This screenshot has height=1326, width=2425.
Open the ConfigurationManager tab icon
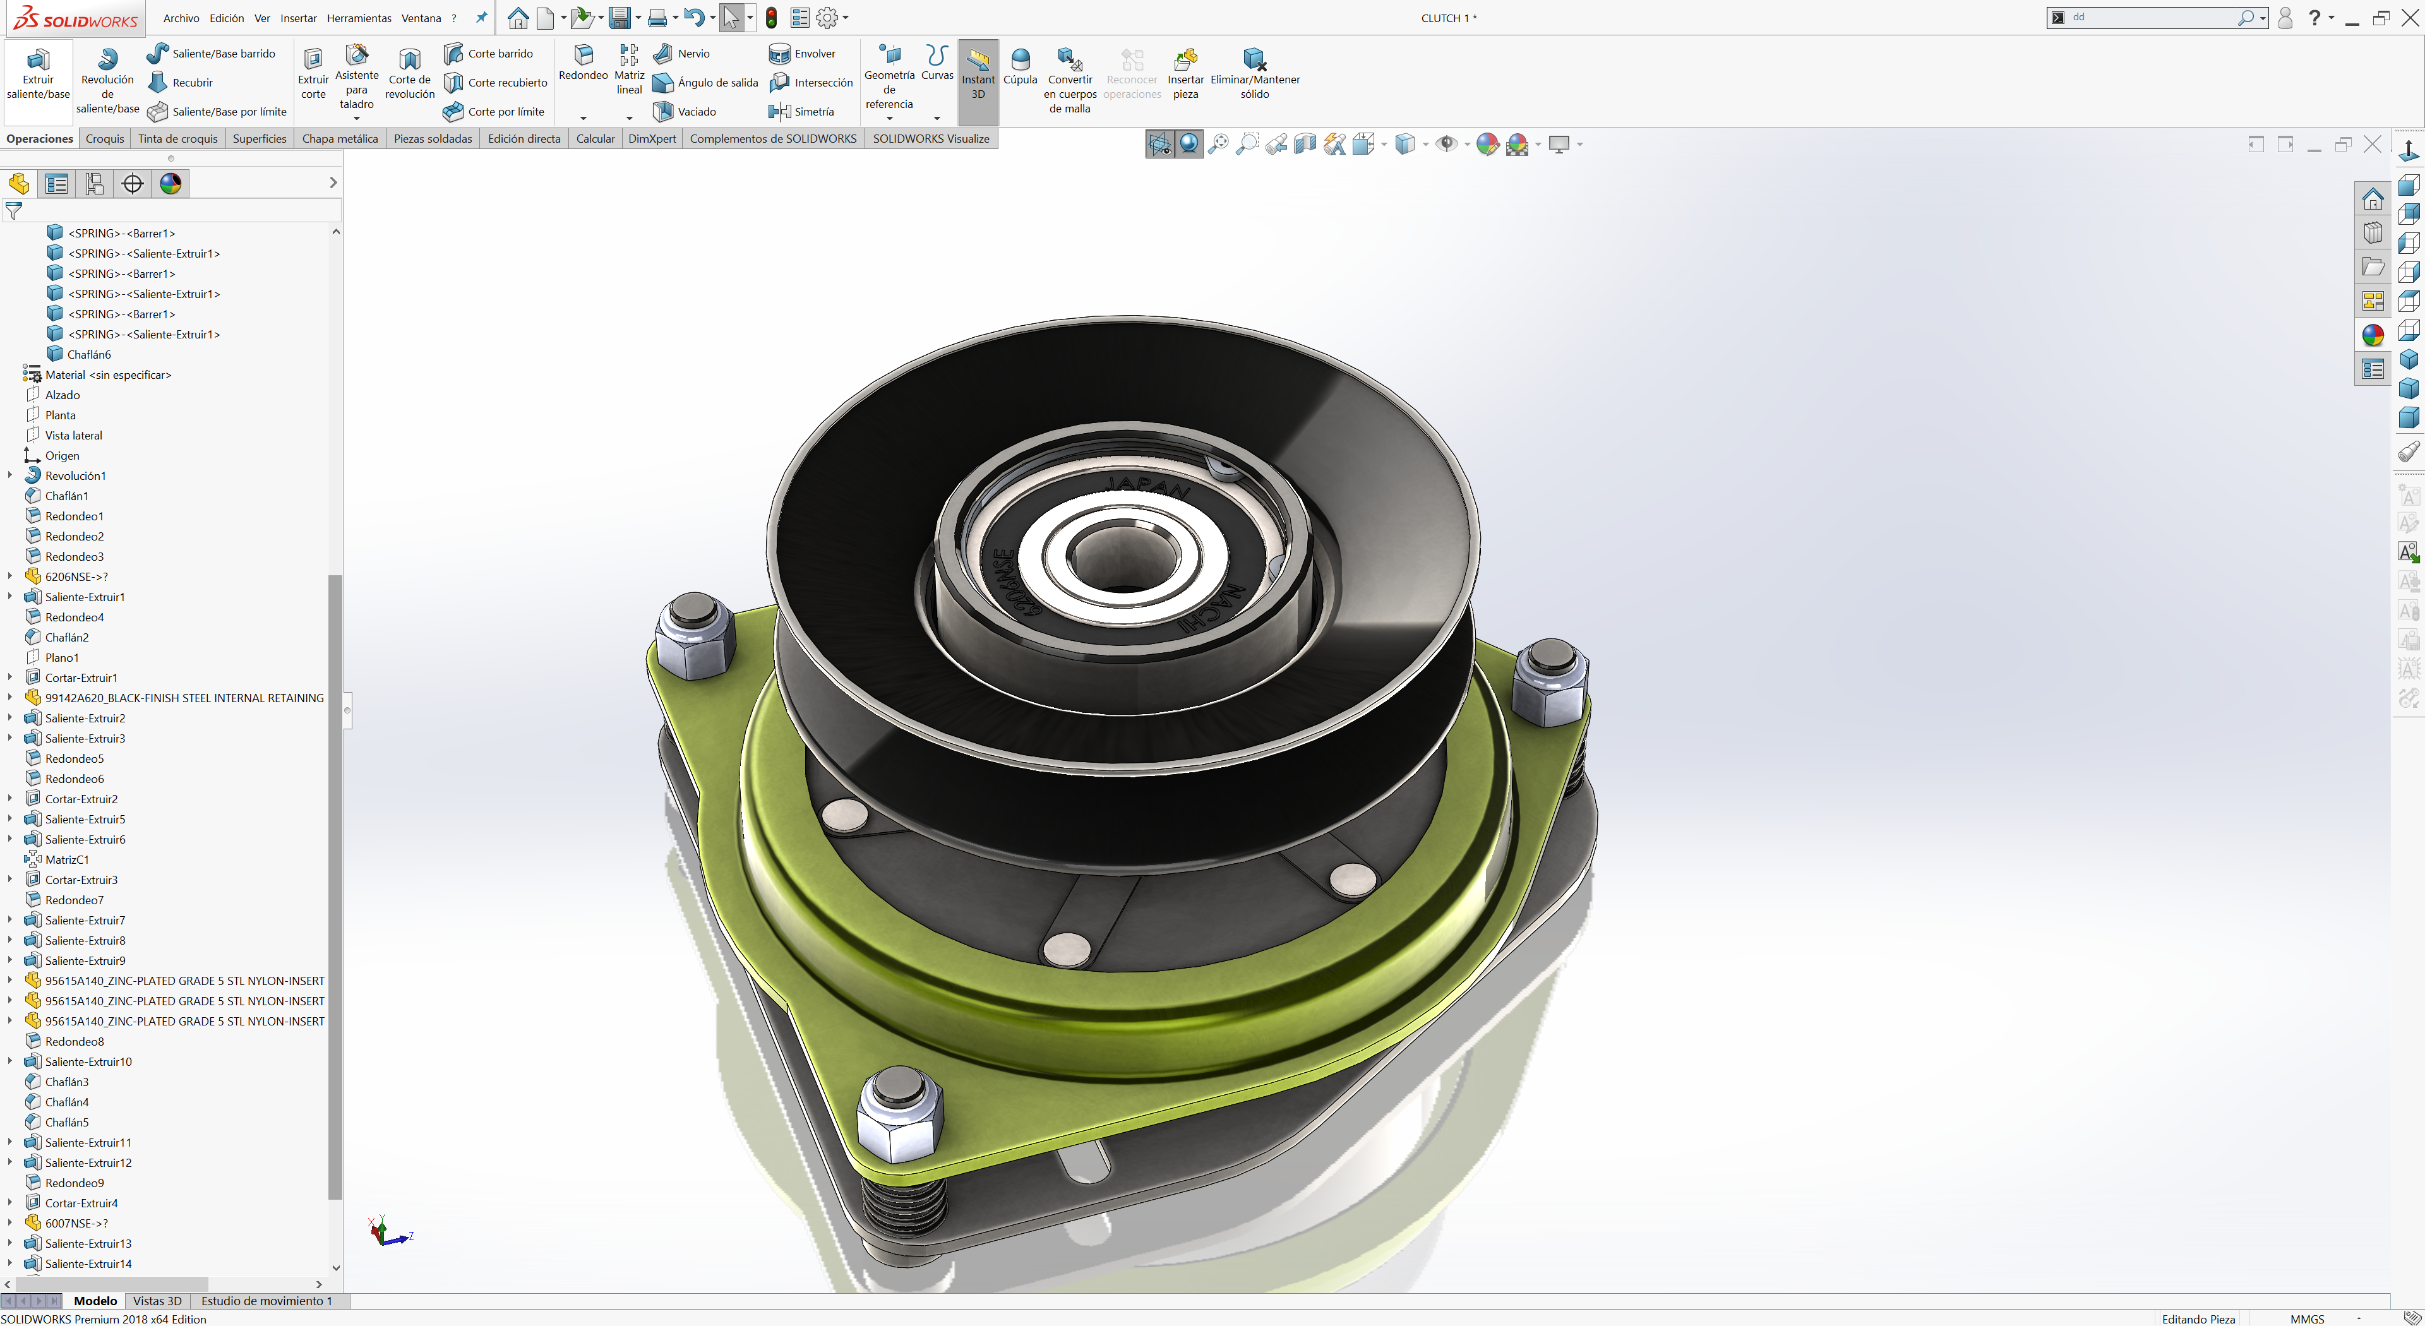94,184
